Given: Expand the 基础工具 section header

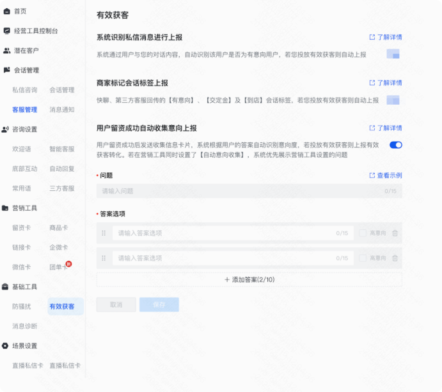Looking at the screenshot, I should [25, 287].
